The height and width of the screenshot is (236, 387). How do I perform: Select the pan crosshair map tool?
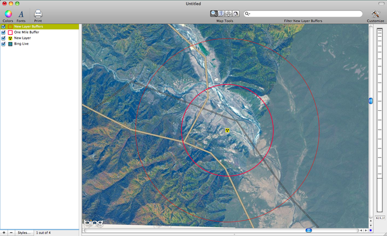point(228,14)
